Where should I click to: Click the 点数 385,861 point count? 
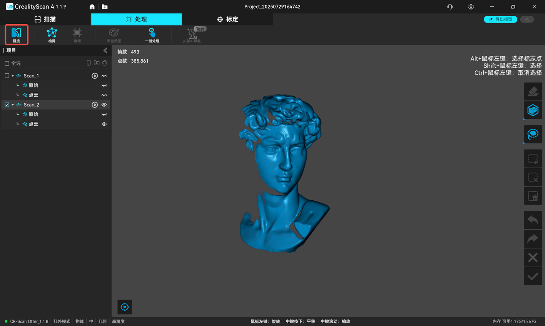[x=133, y=61]
